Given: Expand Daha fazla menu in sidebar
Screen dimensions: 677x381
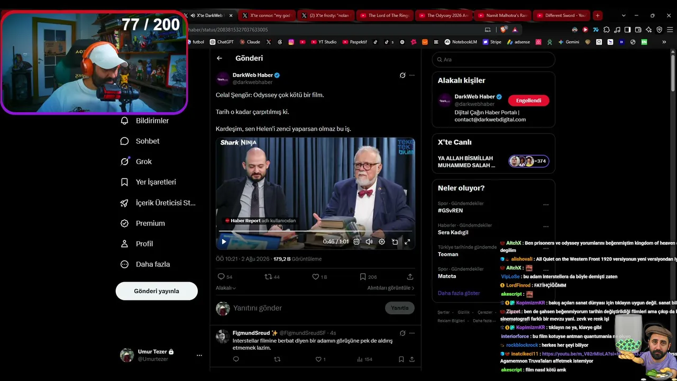Looking at the screenshot, I should pos(145,264).
